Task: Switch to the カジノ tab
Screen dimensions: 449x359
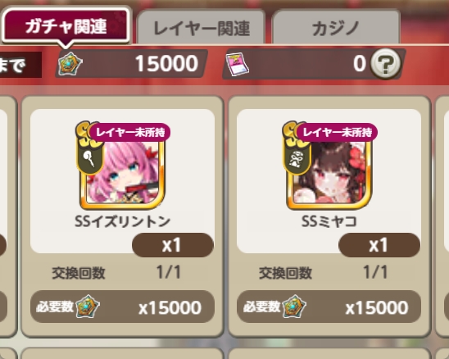Action: coord(336,28)
